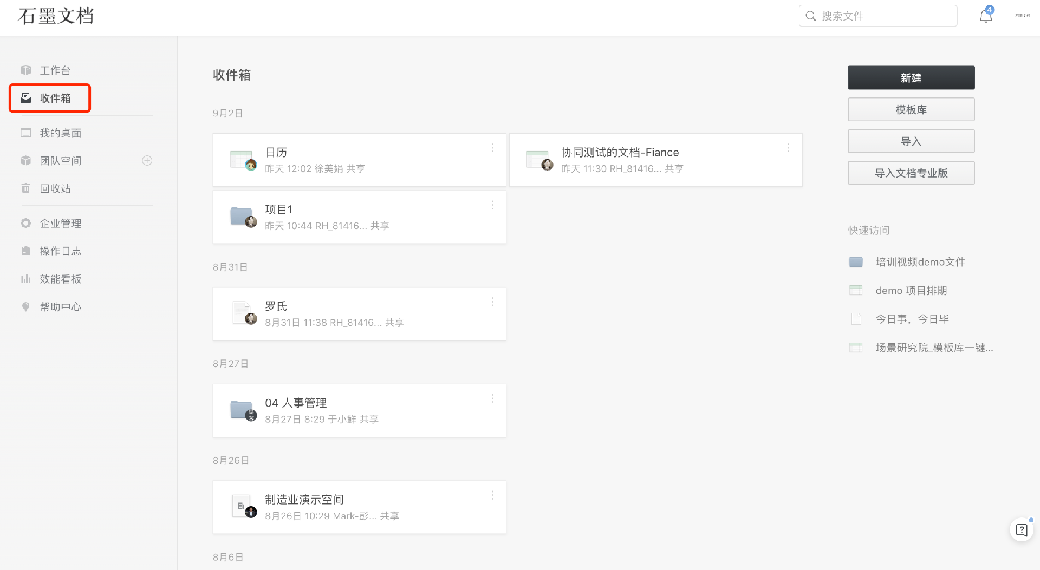Open the 回收站 trash icon

[25, 188]
